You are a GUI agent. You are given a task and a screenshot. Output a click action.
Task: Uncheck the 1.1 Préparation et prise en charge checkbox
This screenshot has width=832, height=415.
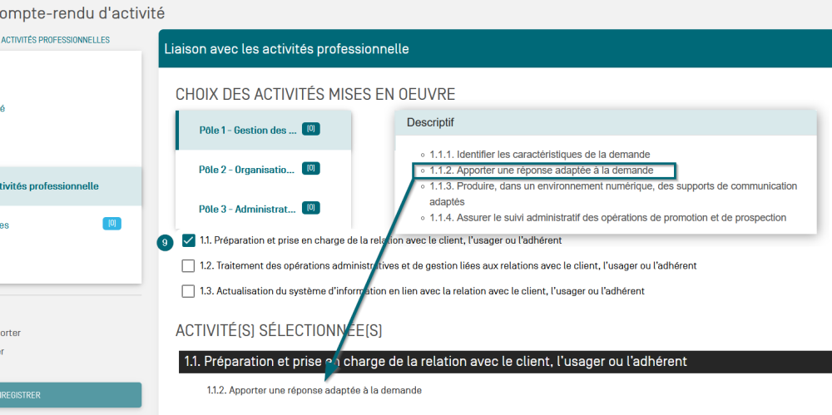click(x=188, y=241)
